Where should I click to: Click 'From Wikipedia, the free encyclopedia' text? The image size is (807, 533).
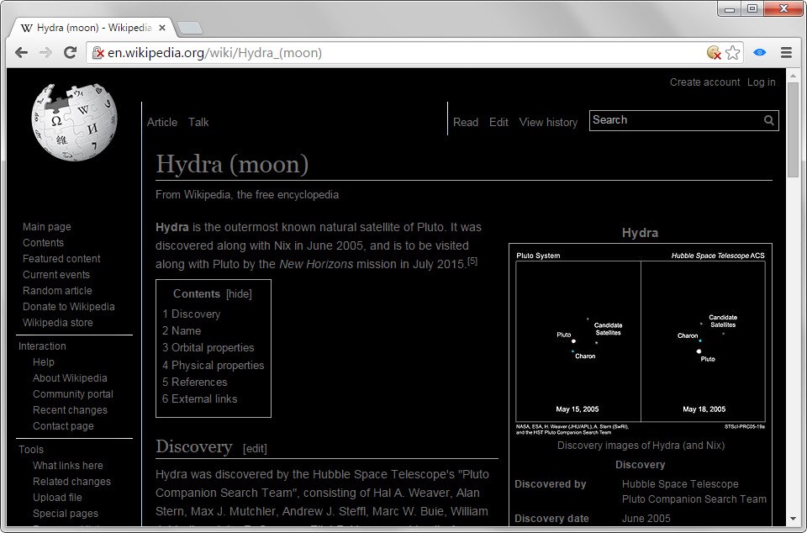coord(247,195)
